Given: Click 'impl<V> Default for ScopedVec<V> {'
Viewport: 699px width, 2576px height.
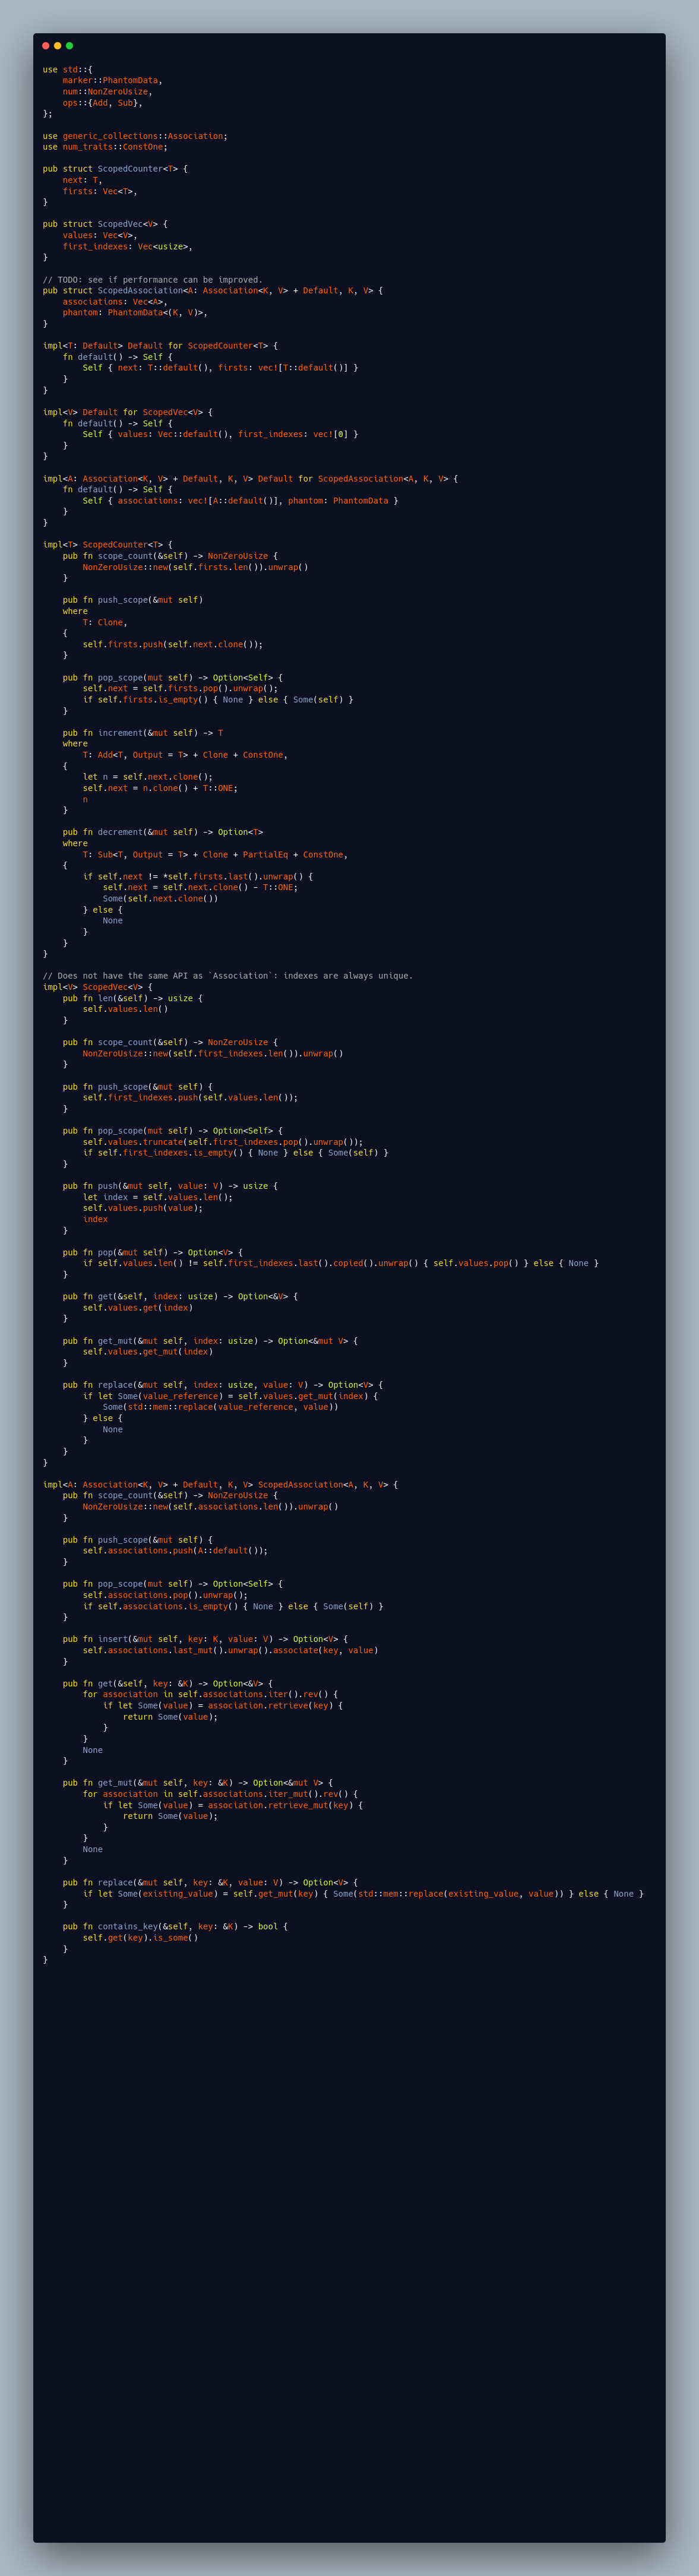Looking at the screenshot, I should point(128,412).
